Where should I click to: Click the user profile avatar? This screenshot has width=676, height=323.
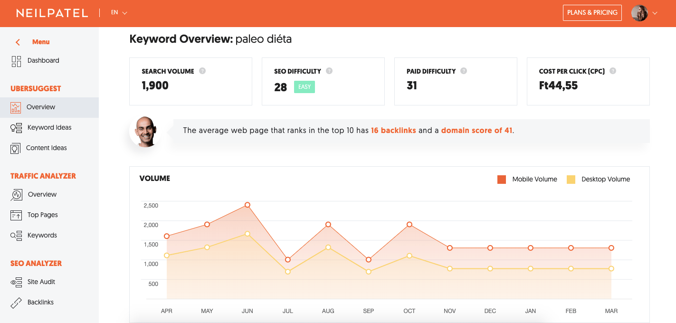(x=639, y=13)
